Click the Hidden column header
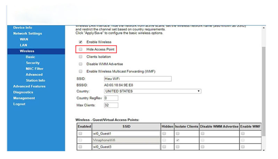The image size is (278, 159). click(167, 126)
